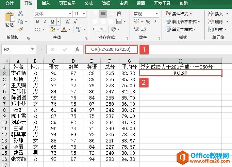The image size is (232, 167).
Task: Open the 页面布局 ribbon tab
Action: pos(67,3)
